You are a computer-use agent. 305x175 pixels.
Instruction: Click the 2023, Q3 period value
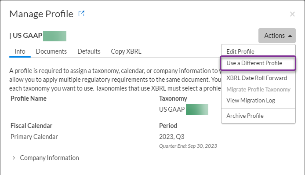tap(172, 137)
